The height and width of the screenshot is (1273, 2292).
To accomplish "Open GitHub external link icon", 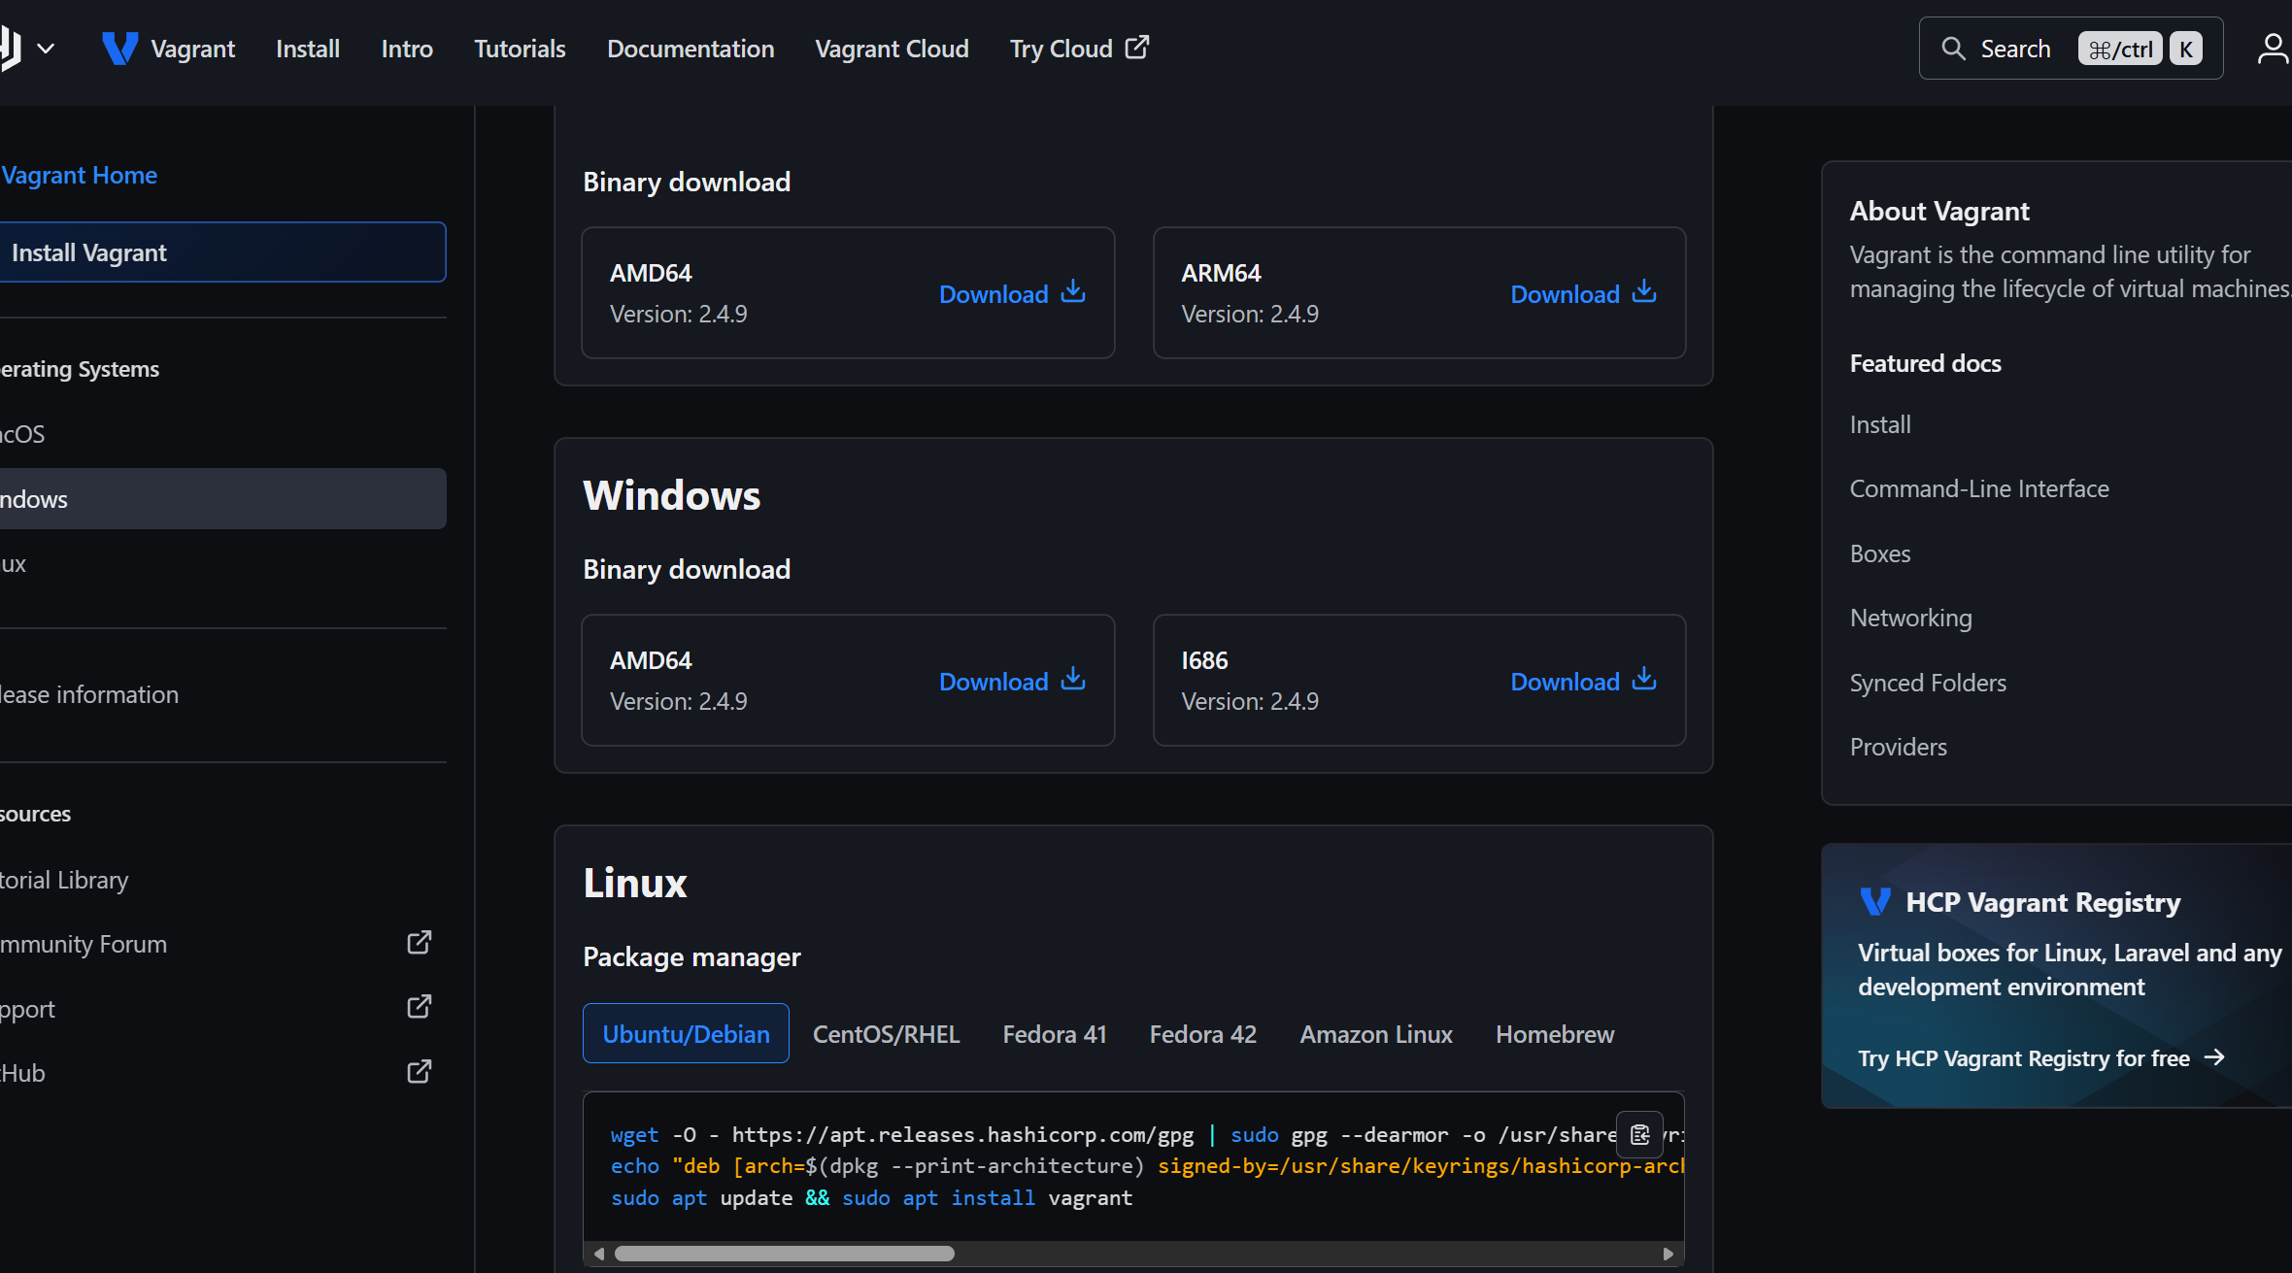I will [419, 1072].
